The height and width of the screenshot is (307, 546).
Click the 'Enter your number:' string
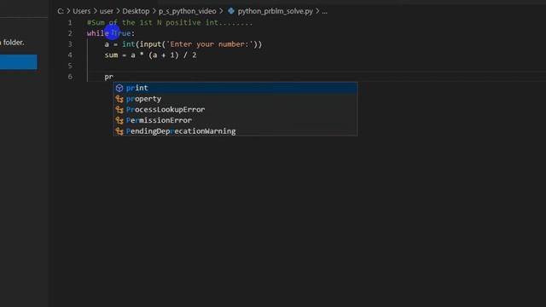[x=210, y=44]
